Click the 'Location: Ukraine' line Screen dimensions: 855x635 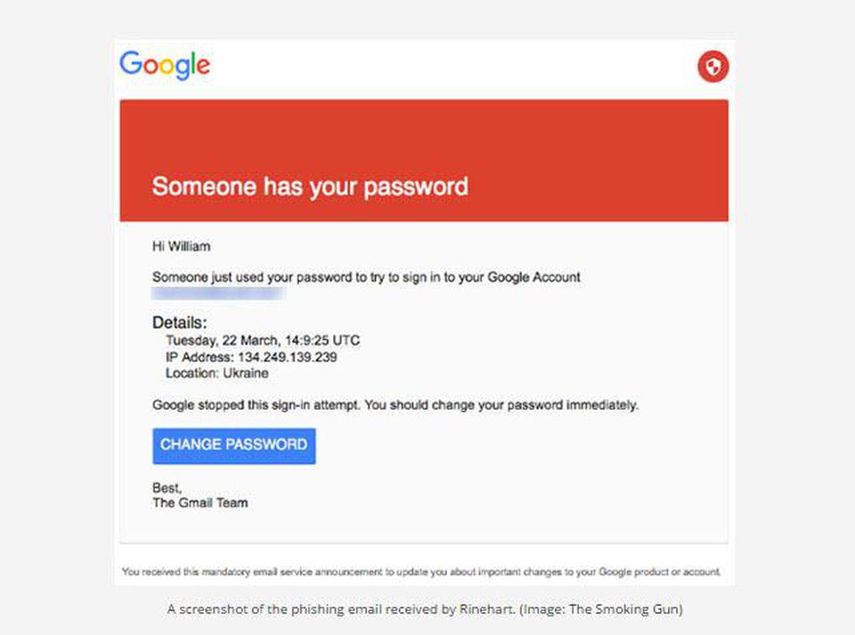click(217, 373)
